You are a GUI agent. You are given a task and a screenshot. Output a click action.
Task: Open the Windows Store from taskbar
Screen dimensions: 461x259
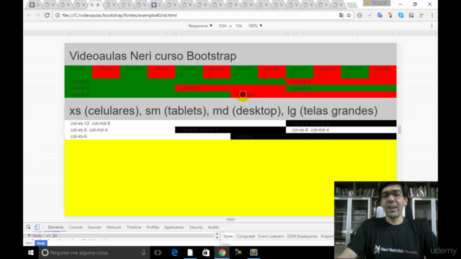[206, 253]
